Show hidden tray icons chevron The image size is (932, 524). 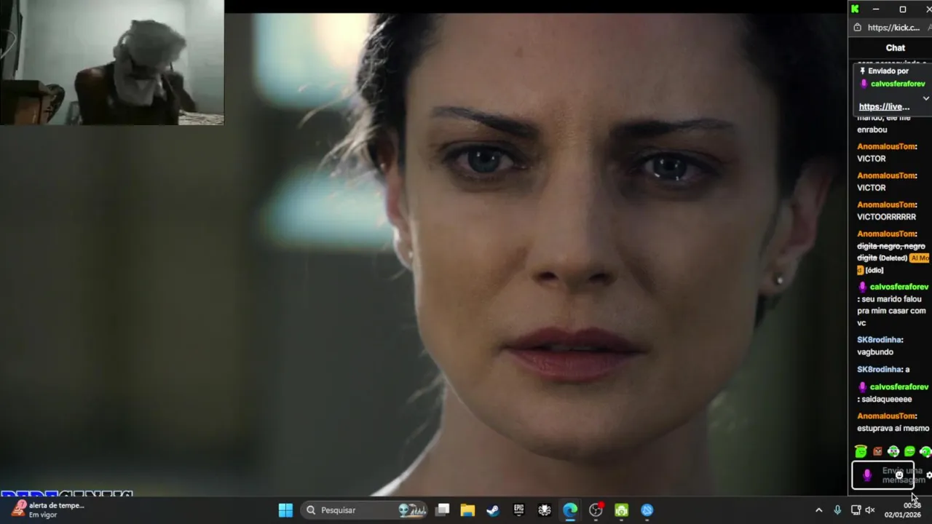(x=818, y=510)
